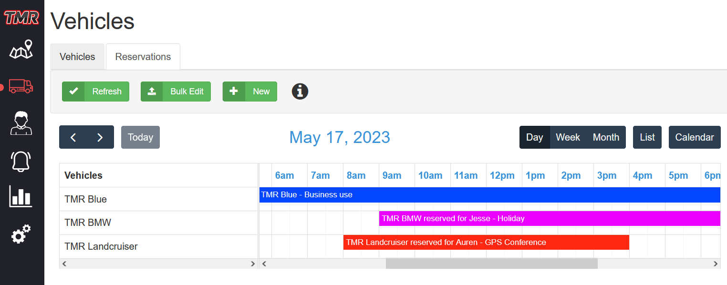Advance to next day with right chevron

coord(100,137)
